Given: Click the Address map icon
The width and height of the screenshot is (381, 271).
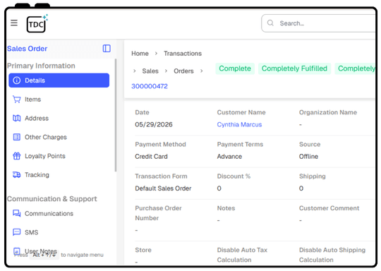Looking at the screenshot, I should (16, 119).
